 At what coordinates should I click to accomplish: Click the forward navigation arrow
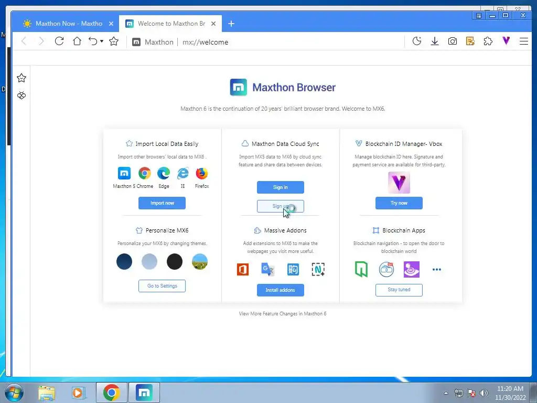pyautogui.click(x=41, y=41)
